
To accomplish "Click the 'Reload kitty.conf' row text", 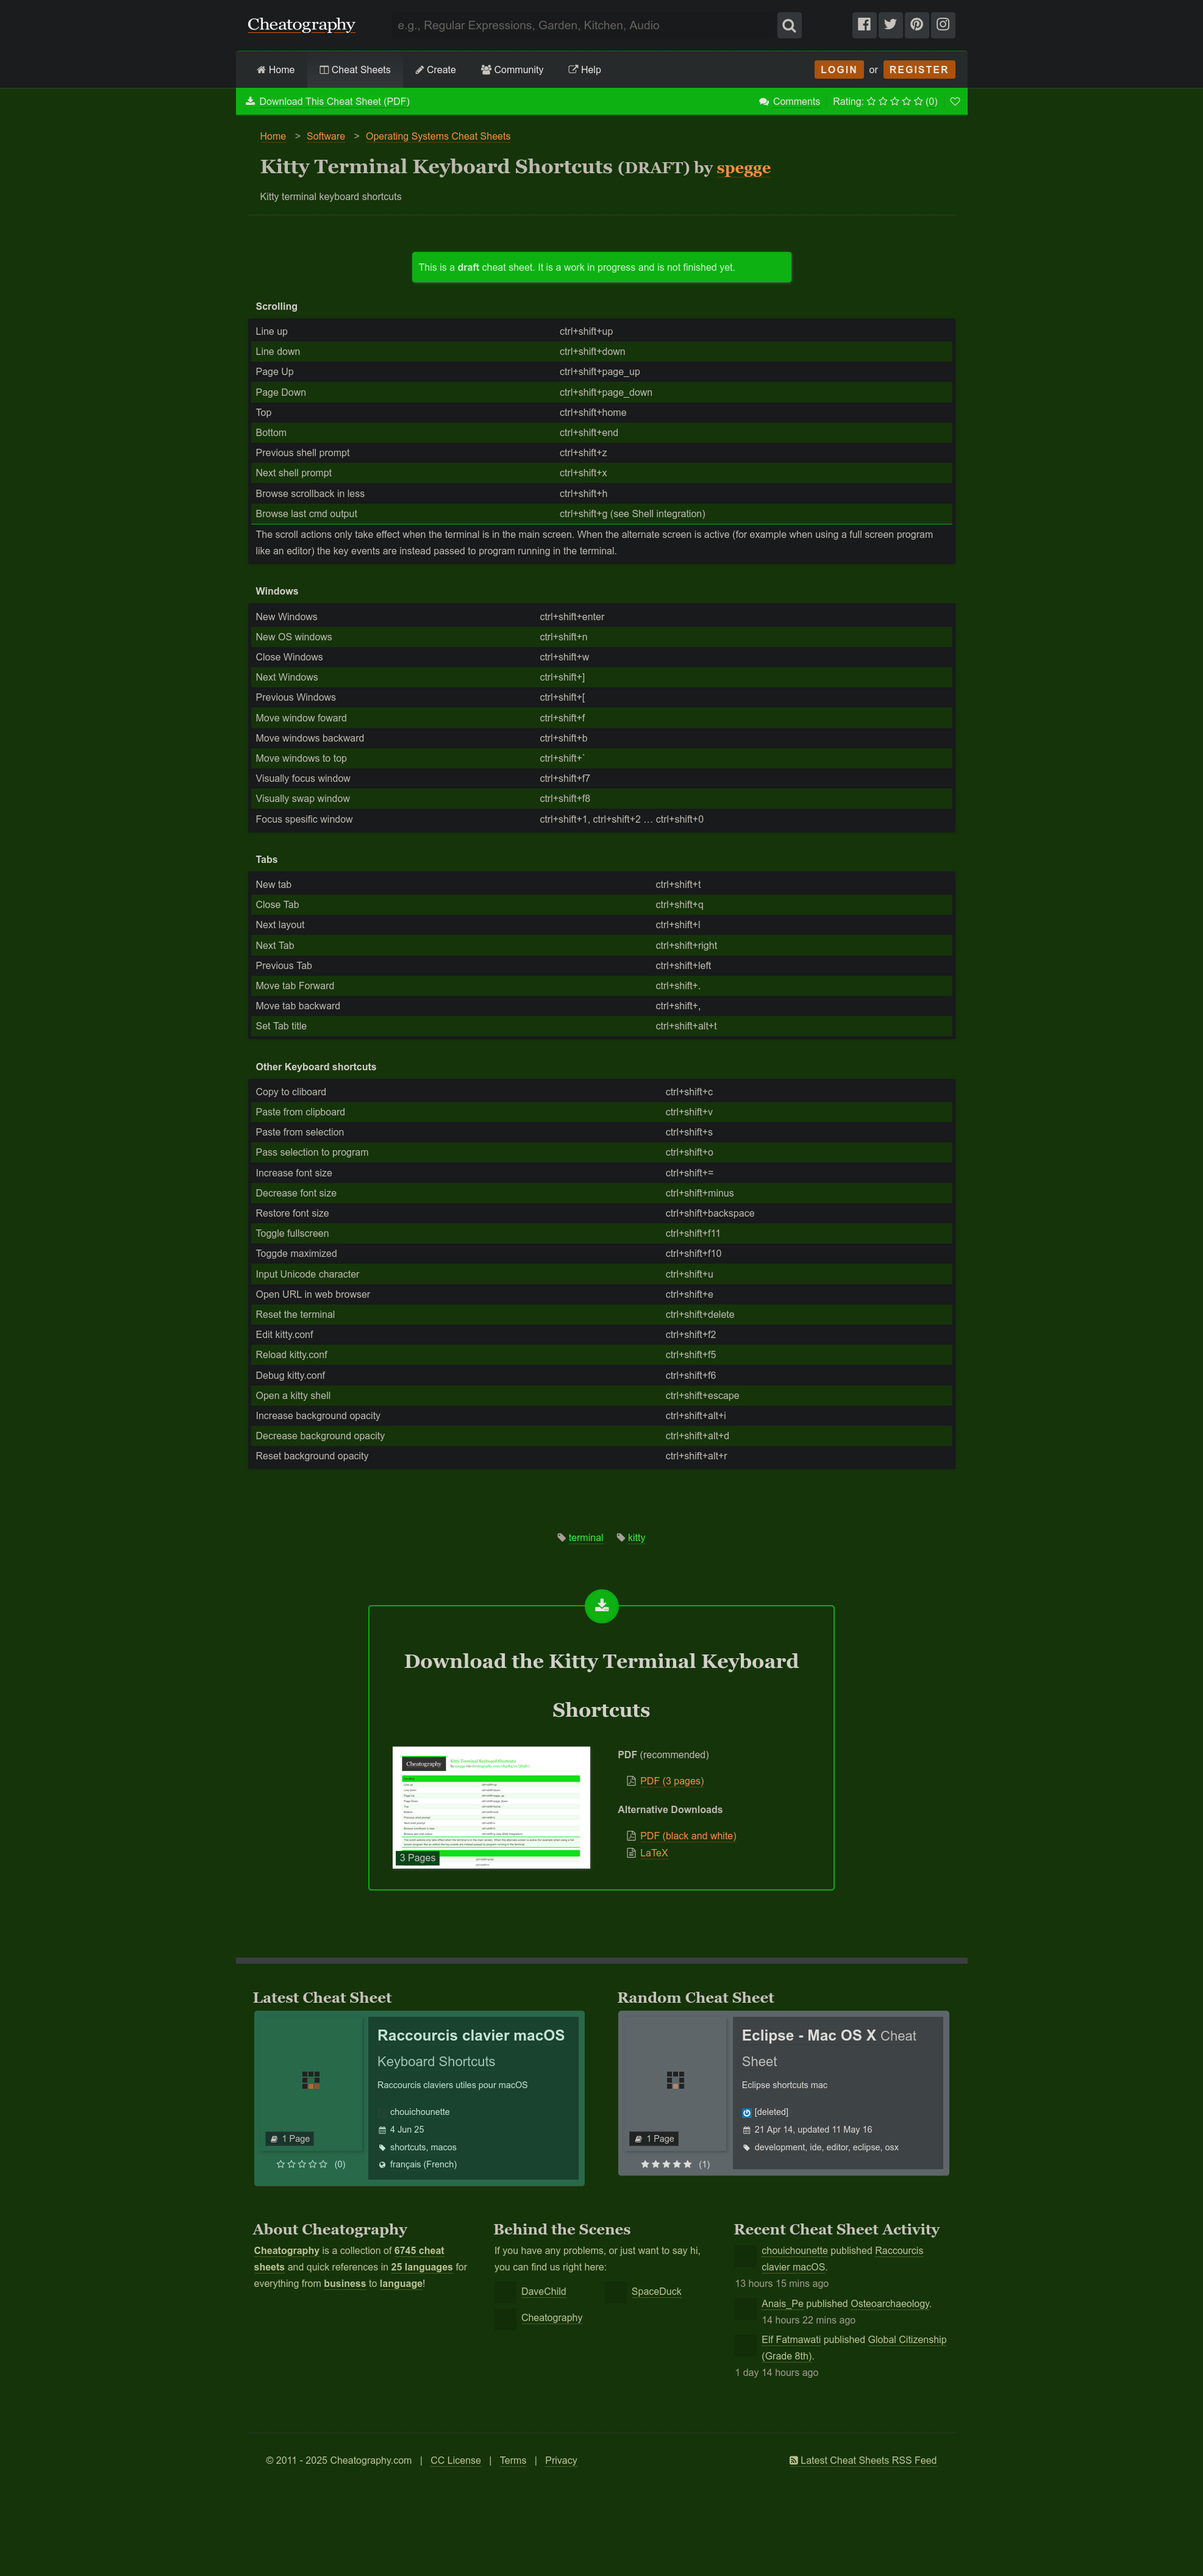I will (x=291, y=1354).
